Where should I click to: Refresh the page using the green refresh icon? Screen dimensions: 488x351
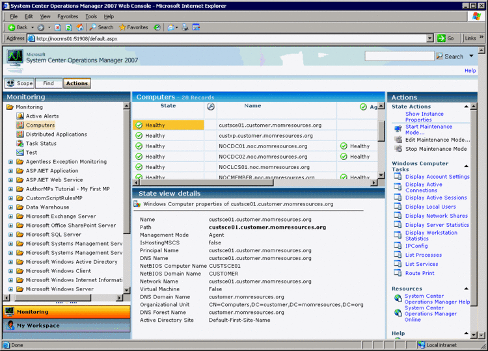tap(68, 27)
